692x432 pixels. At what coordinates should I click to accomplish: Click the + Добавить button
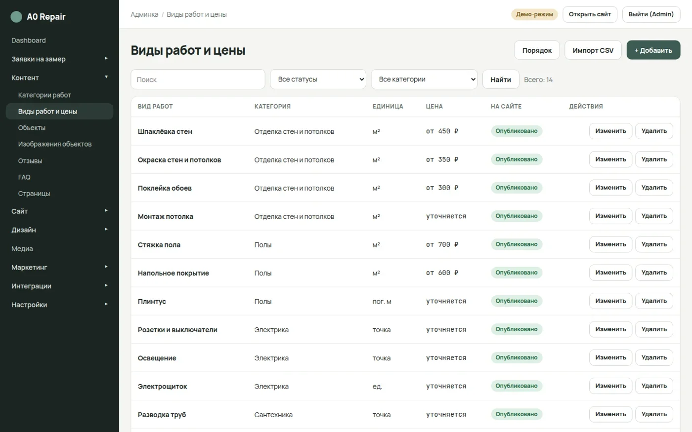coord(653,50)
